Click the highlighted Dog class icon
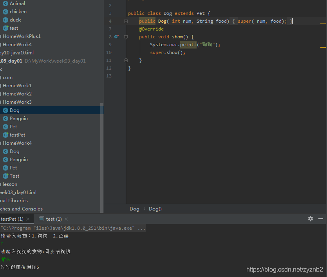Image resolution: width=327 pixels, height=277 pixels. tap(5, 110)
